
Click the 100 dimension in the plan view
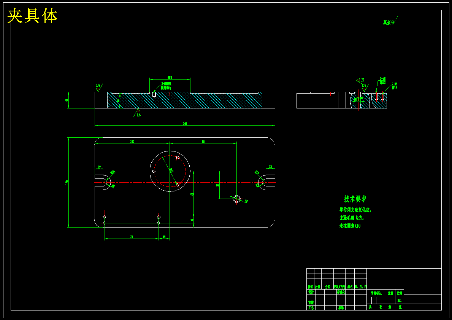click(x=132, y=142)
